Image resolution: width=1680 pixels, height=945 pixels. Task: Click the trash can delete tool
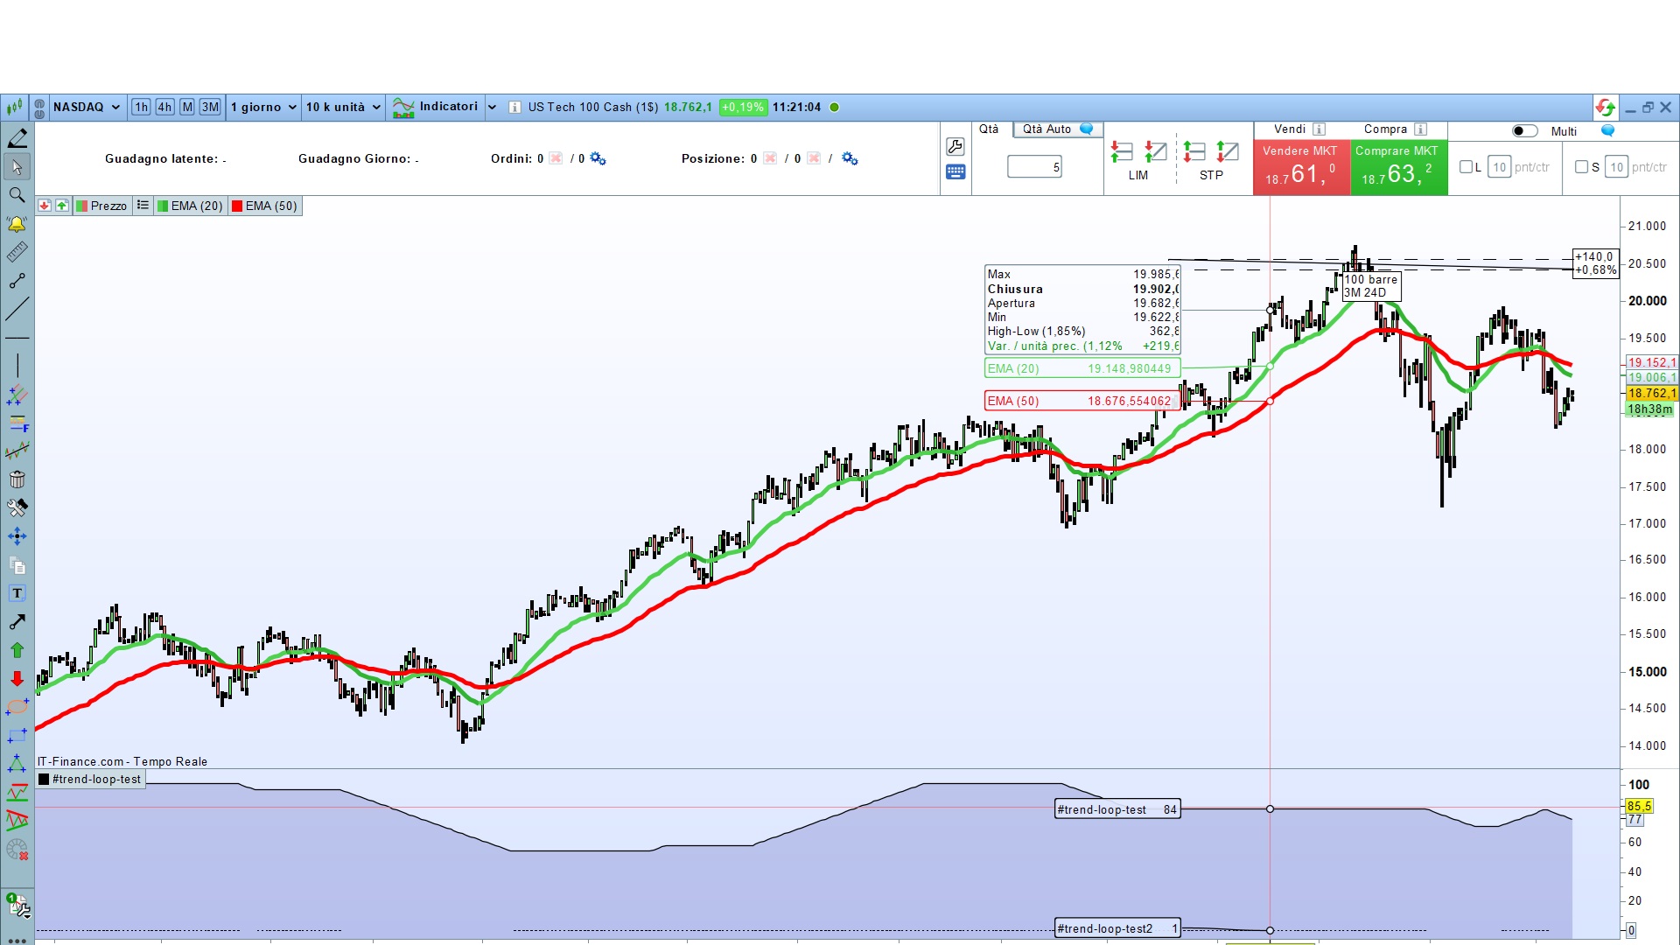(17, 479)
